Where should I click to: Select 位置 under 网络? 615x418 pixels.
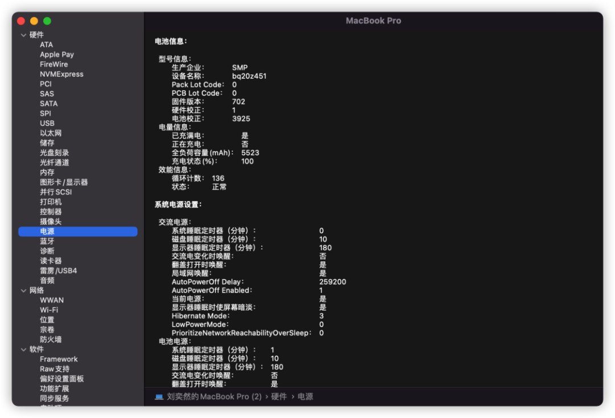click(47, 319)
